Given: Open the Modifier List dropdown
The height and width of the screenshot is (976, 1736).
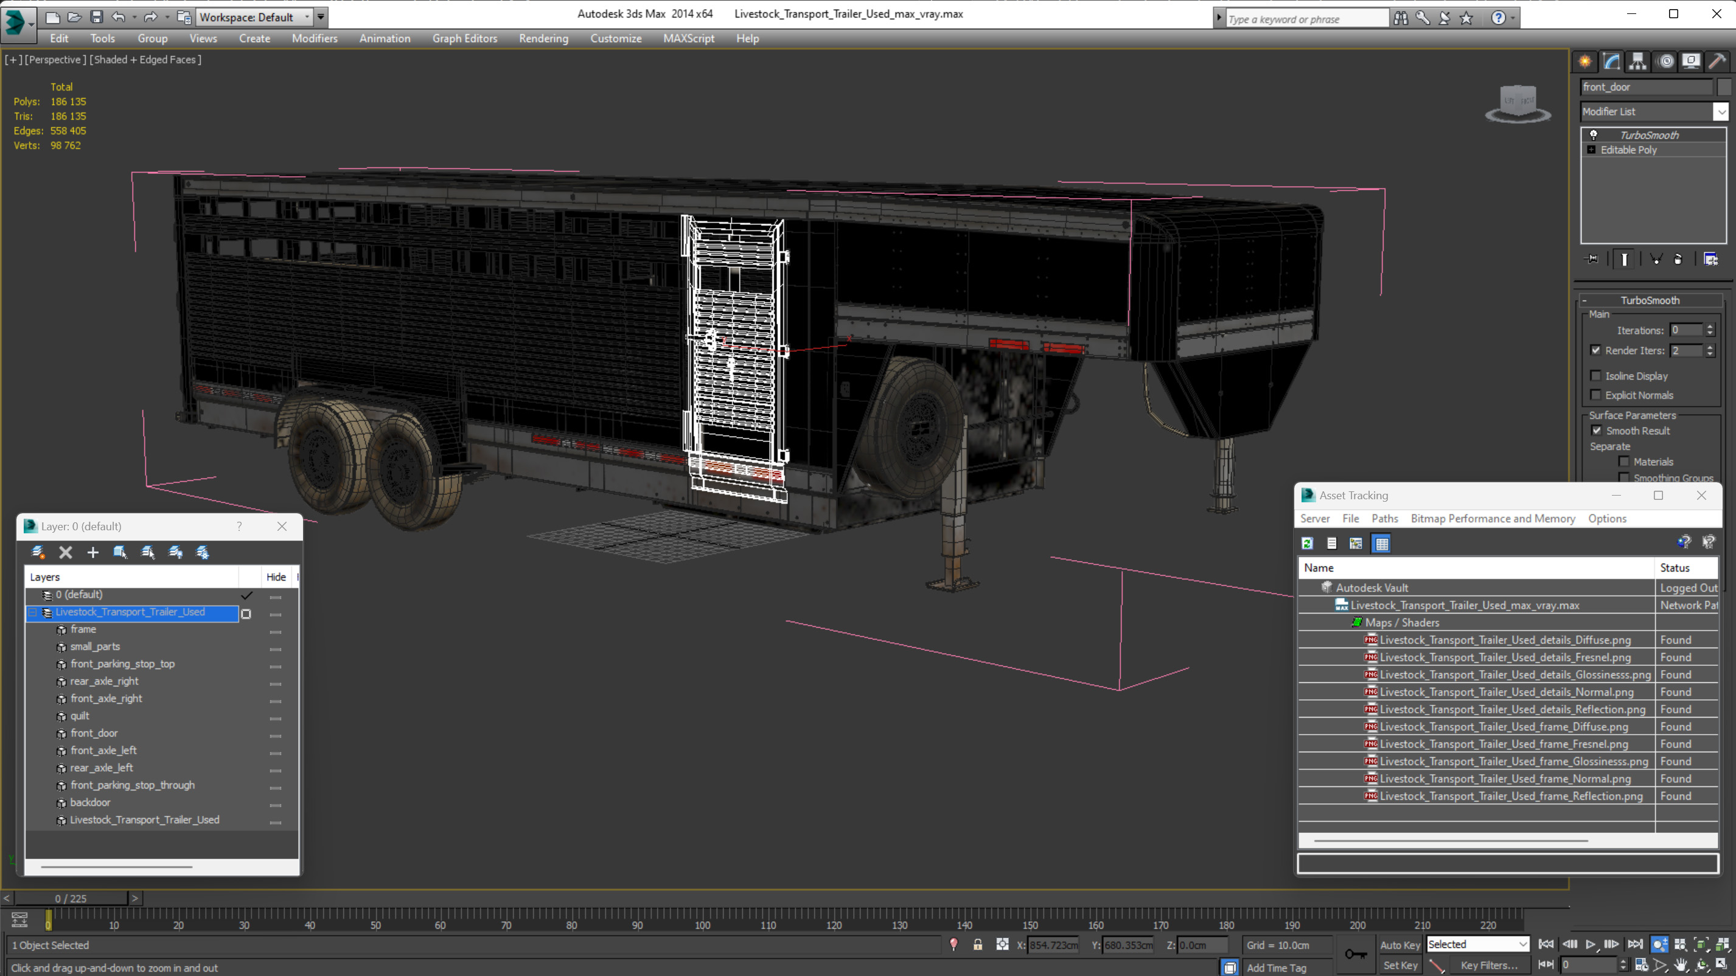Looking at the screenshot, I should click(x=1721, y=112).
